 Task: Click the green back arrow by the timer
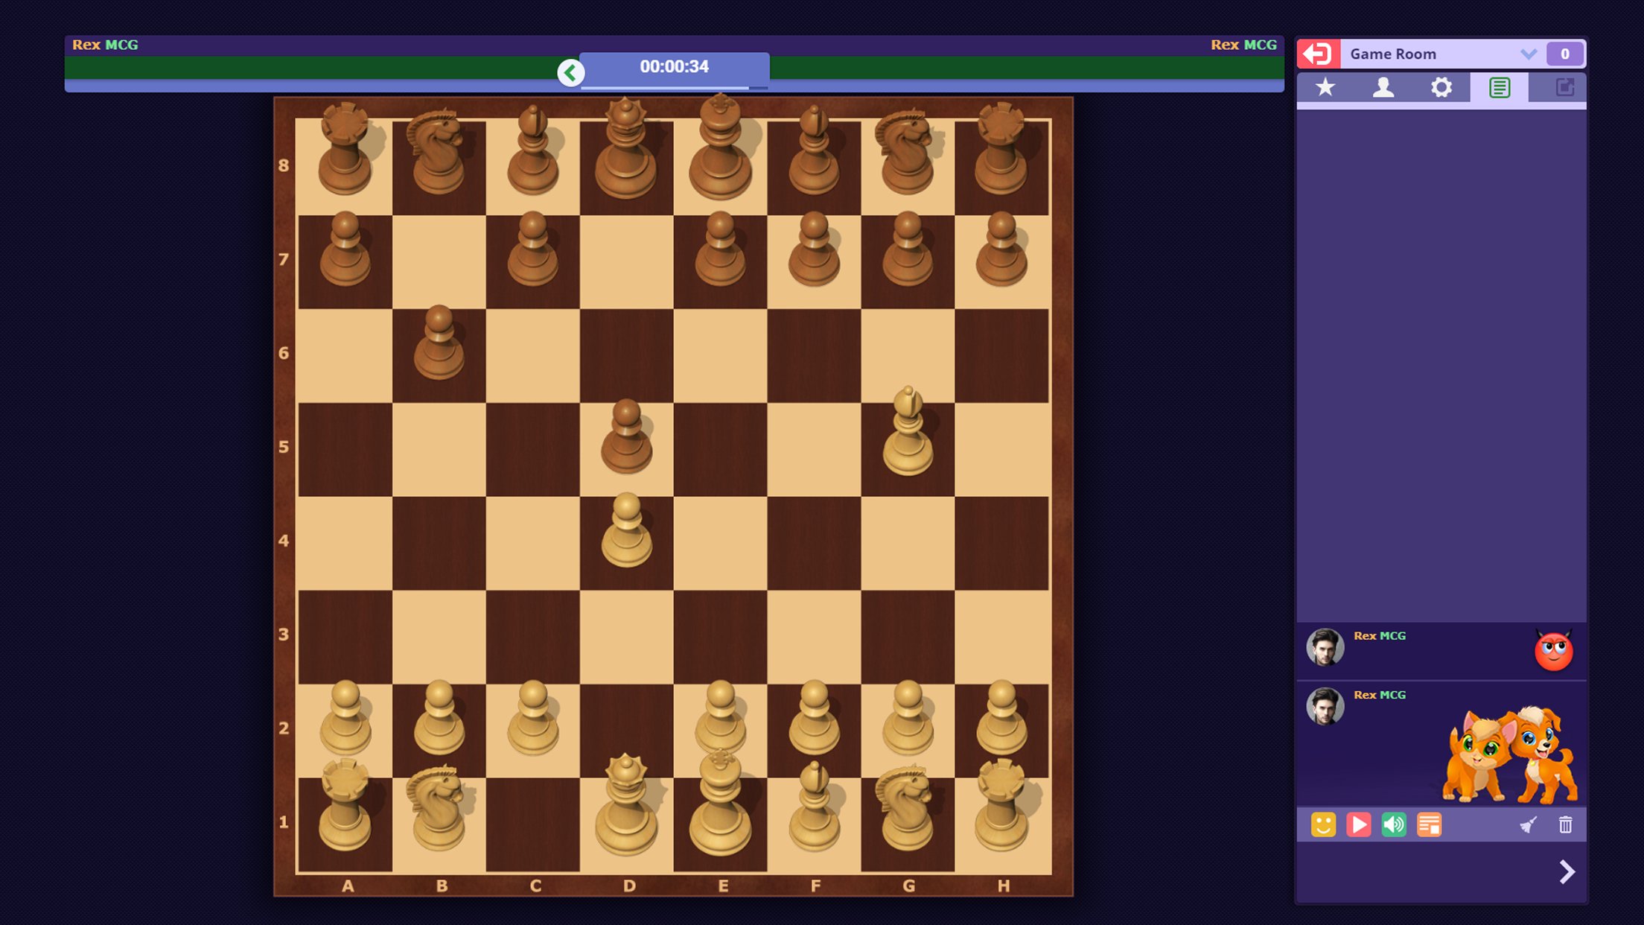[x=571, y=73]
